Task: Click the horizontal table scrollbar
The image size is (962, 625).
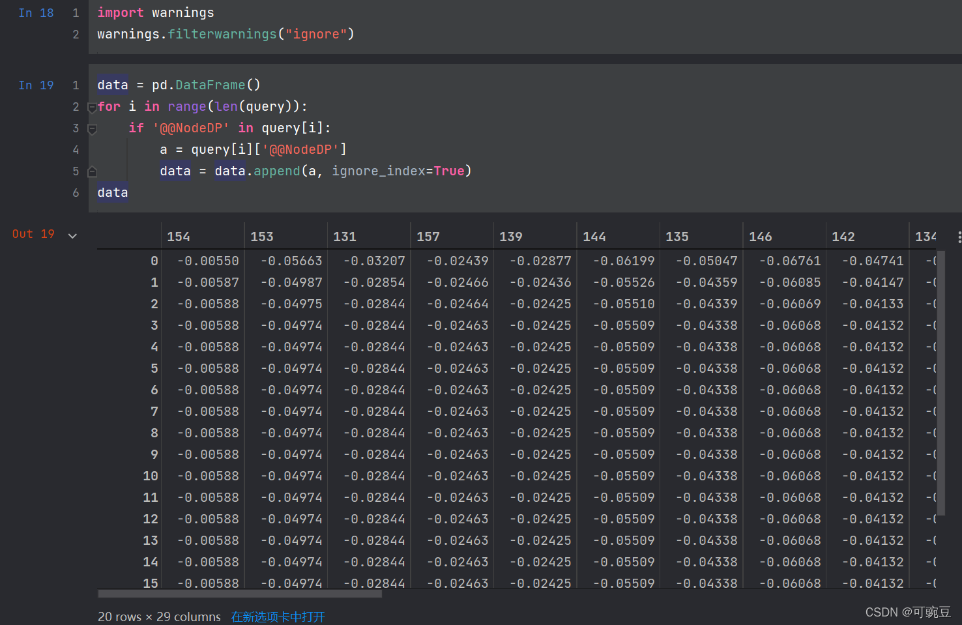Action: (x=240, y=593)
